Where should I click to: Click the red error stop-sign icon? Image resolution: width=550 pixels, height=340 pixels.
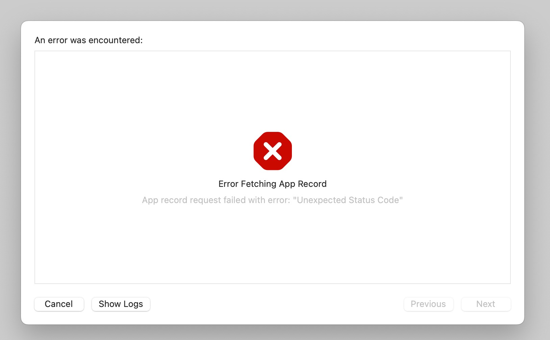pyautogui.click(x=273, y=151)
